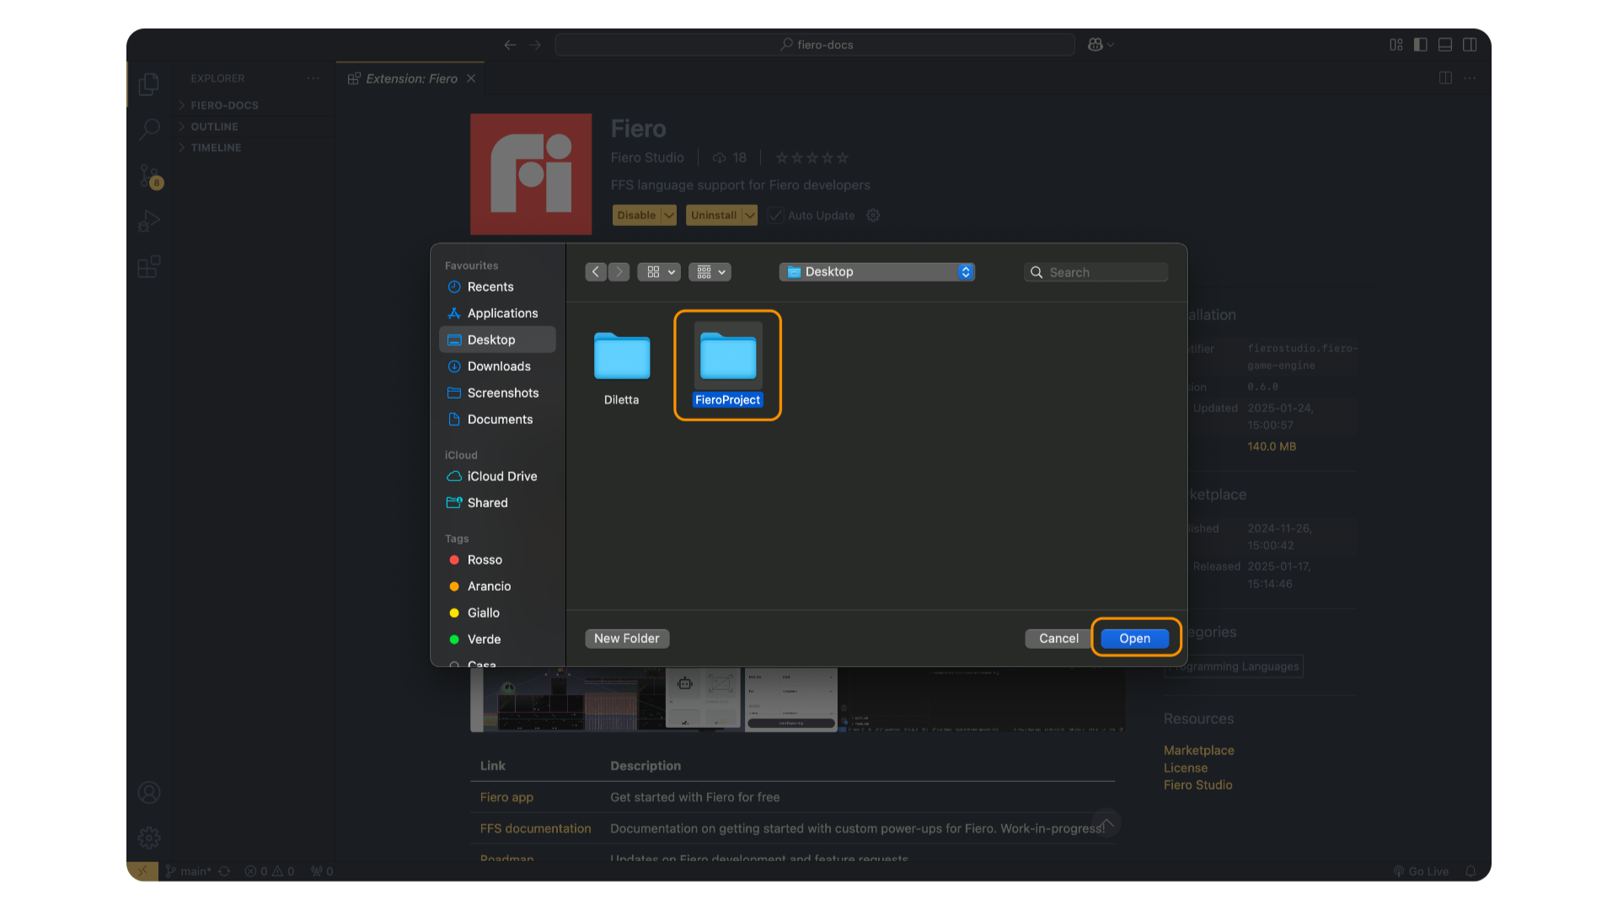Open editor More Actions ellipsis
Image resolution: width=1618 pixels, height=910 pixels.
(x=1470, y=78)
